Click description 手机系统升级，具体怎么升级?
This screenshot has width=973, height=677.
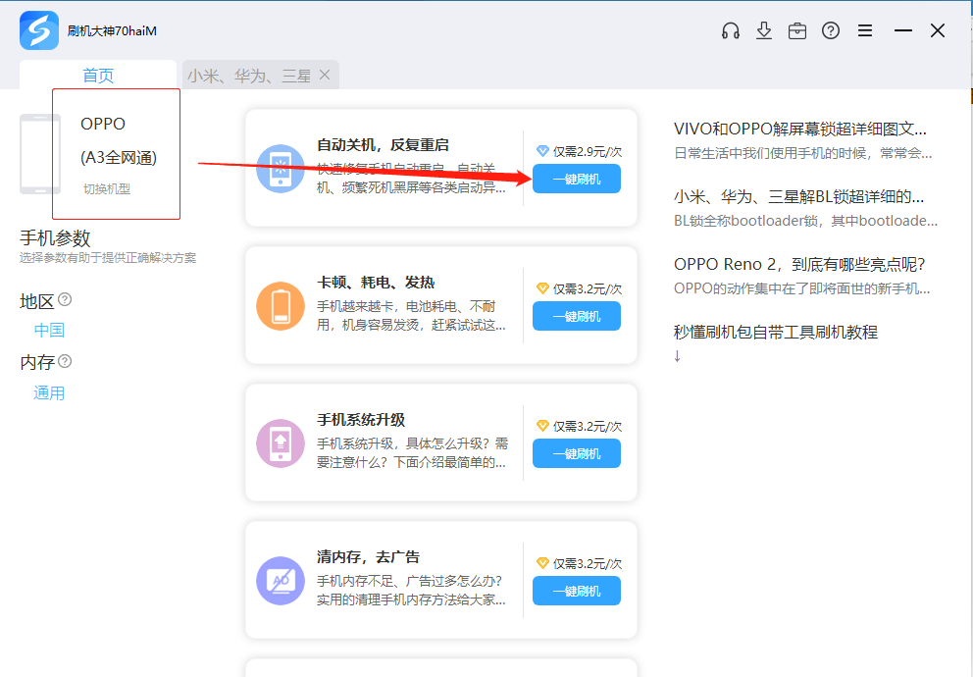click(x=412, y=452)
